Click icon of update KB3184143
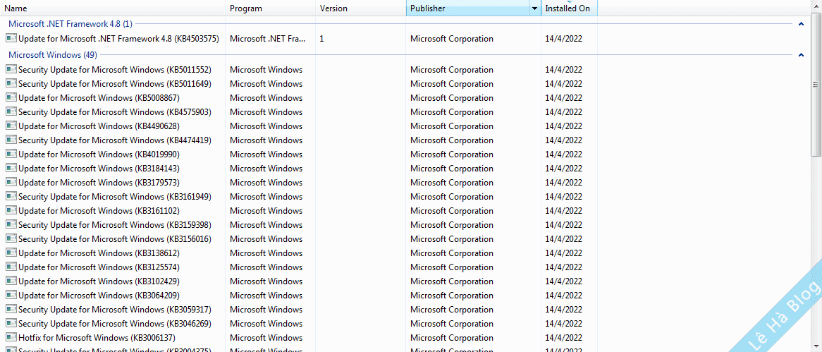The width and height of the screenshot is (822, 352). [11, 169]
